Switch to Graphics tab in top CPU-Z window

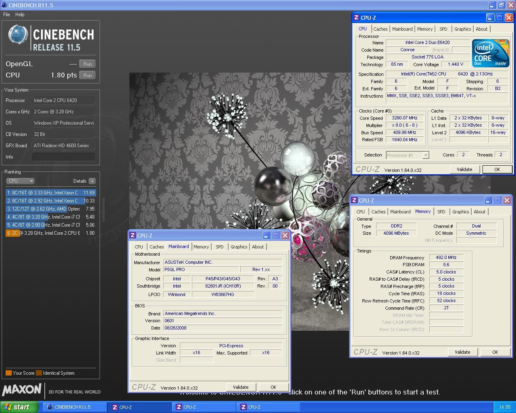tap(462, 29)
